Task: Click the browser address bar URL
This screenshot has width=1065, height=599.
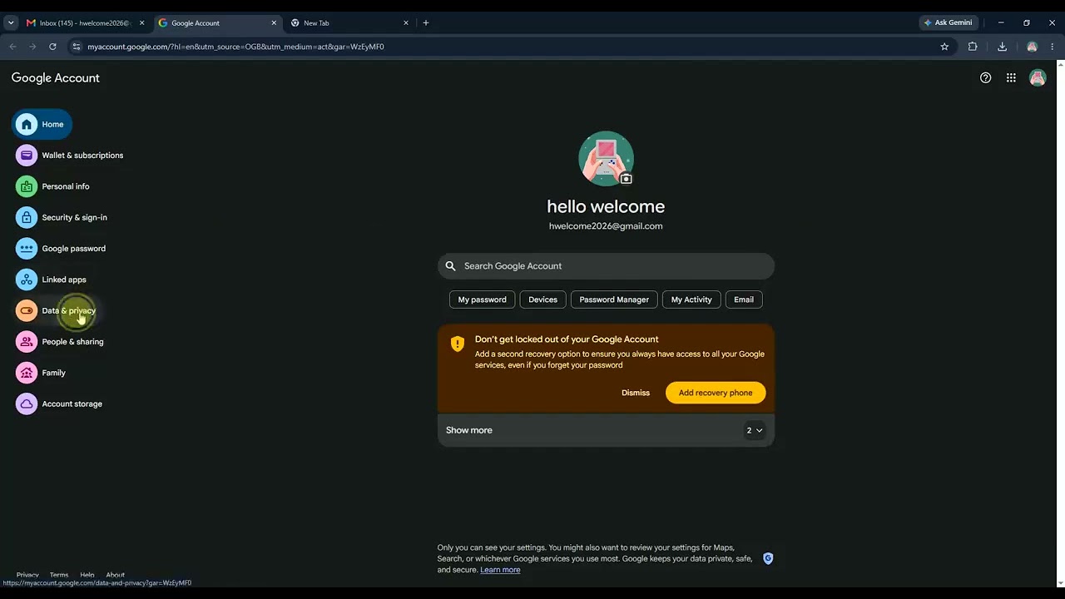Action: pyautogui.click(x=235, y=47)
